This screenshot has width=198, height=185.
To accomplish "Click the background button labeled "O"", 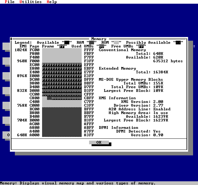I will pos(6,135).
